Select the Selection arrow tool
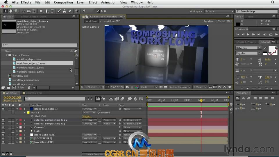Image resolution: width=279 pixels, height=157 pixels. [5, 11]
